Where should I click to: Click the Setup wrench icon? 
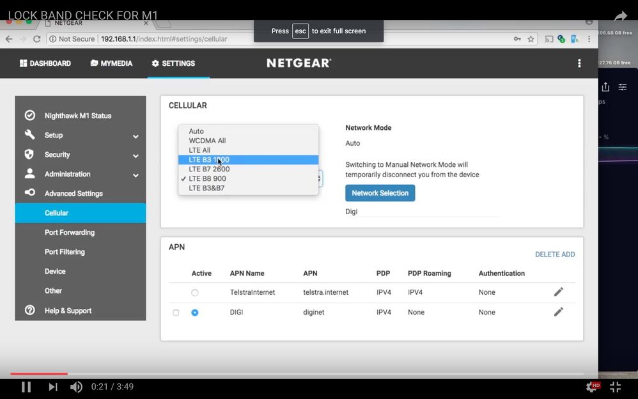[29, 135]
